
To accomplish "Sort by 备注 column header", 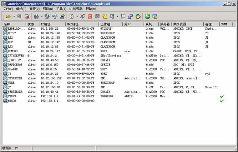I will coord(212,24).
